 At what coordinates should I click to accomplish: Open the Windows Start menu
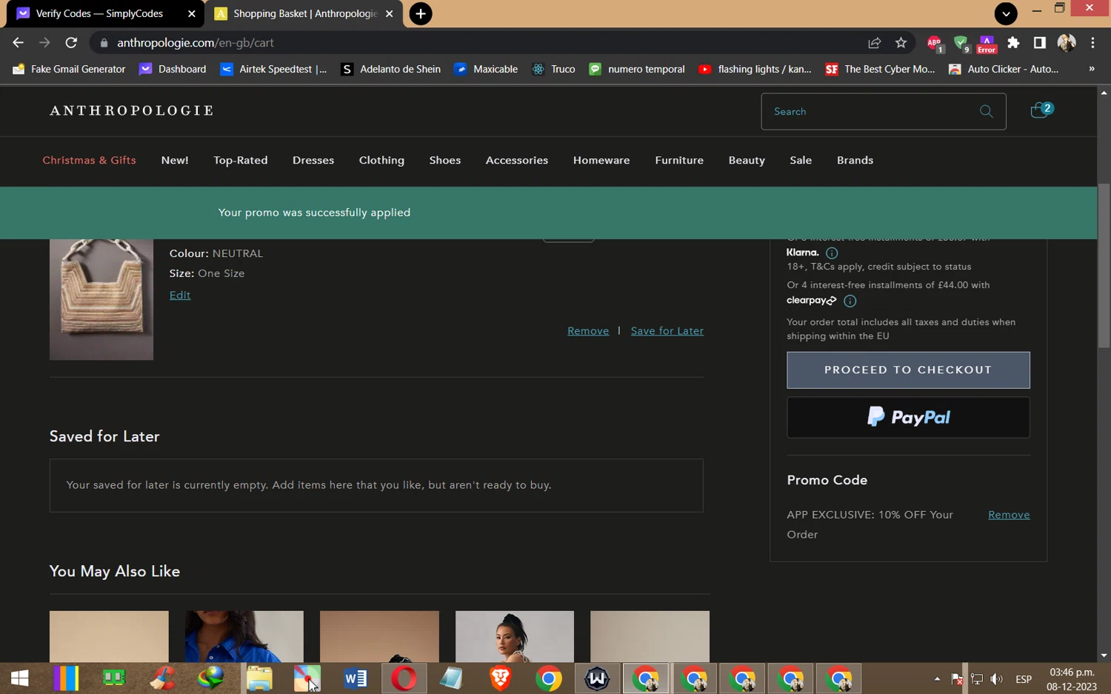coord(20,678)
